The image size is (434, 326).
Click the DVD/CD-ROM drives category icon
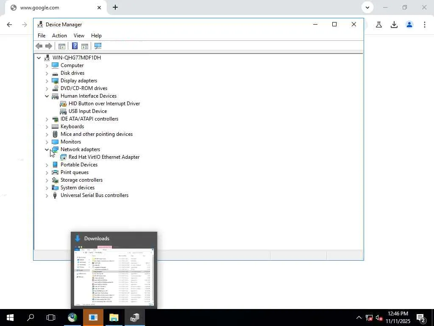(x=55, y=88)
